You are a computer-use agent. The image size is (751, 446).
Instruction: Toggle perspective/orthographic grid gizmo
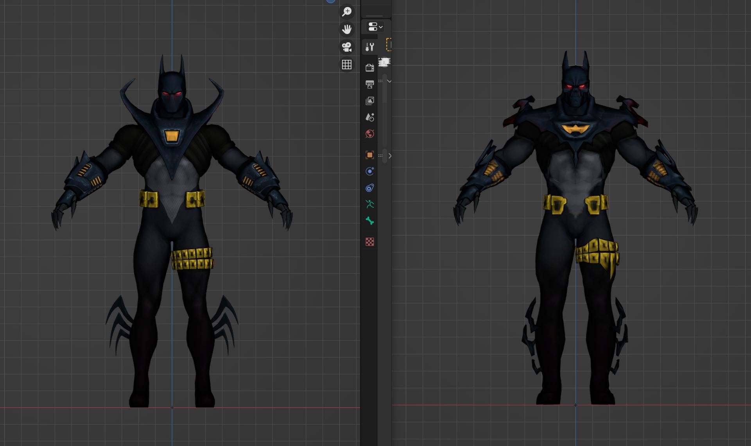pyautogui.click(x=347, y=65)
